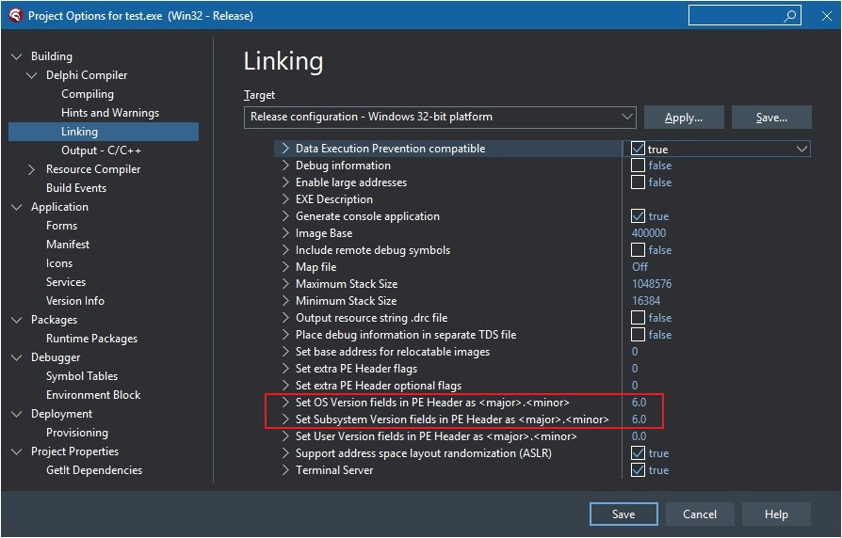
Task: Select the Linking tree item
Action: [x=104, y=132]
